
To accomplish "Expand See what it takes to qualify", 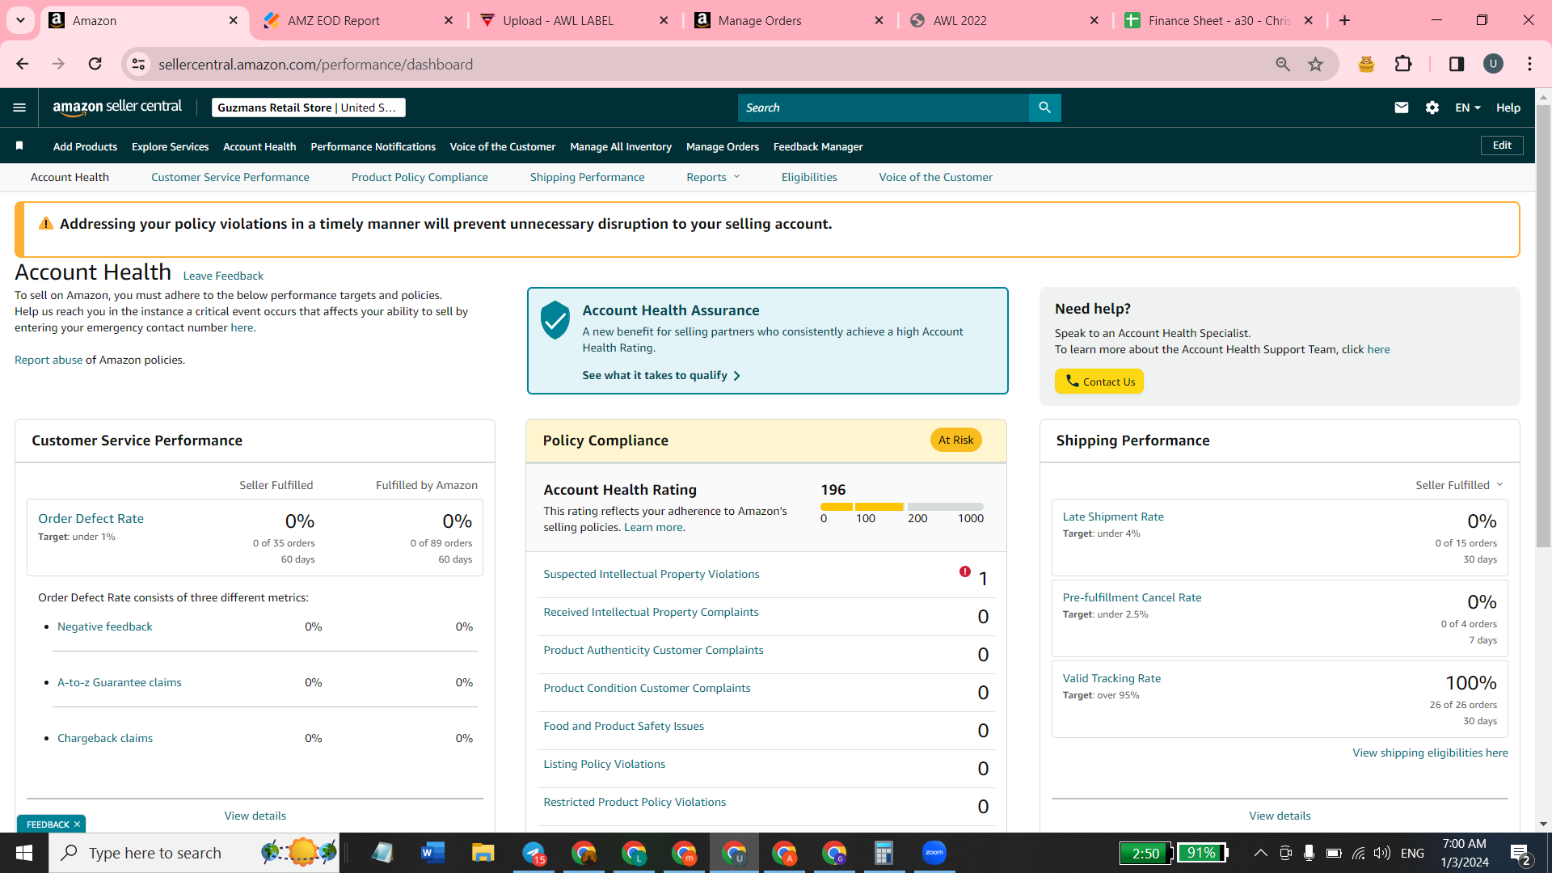I will pyautogui.click(x=661, y=375).
